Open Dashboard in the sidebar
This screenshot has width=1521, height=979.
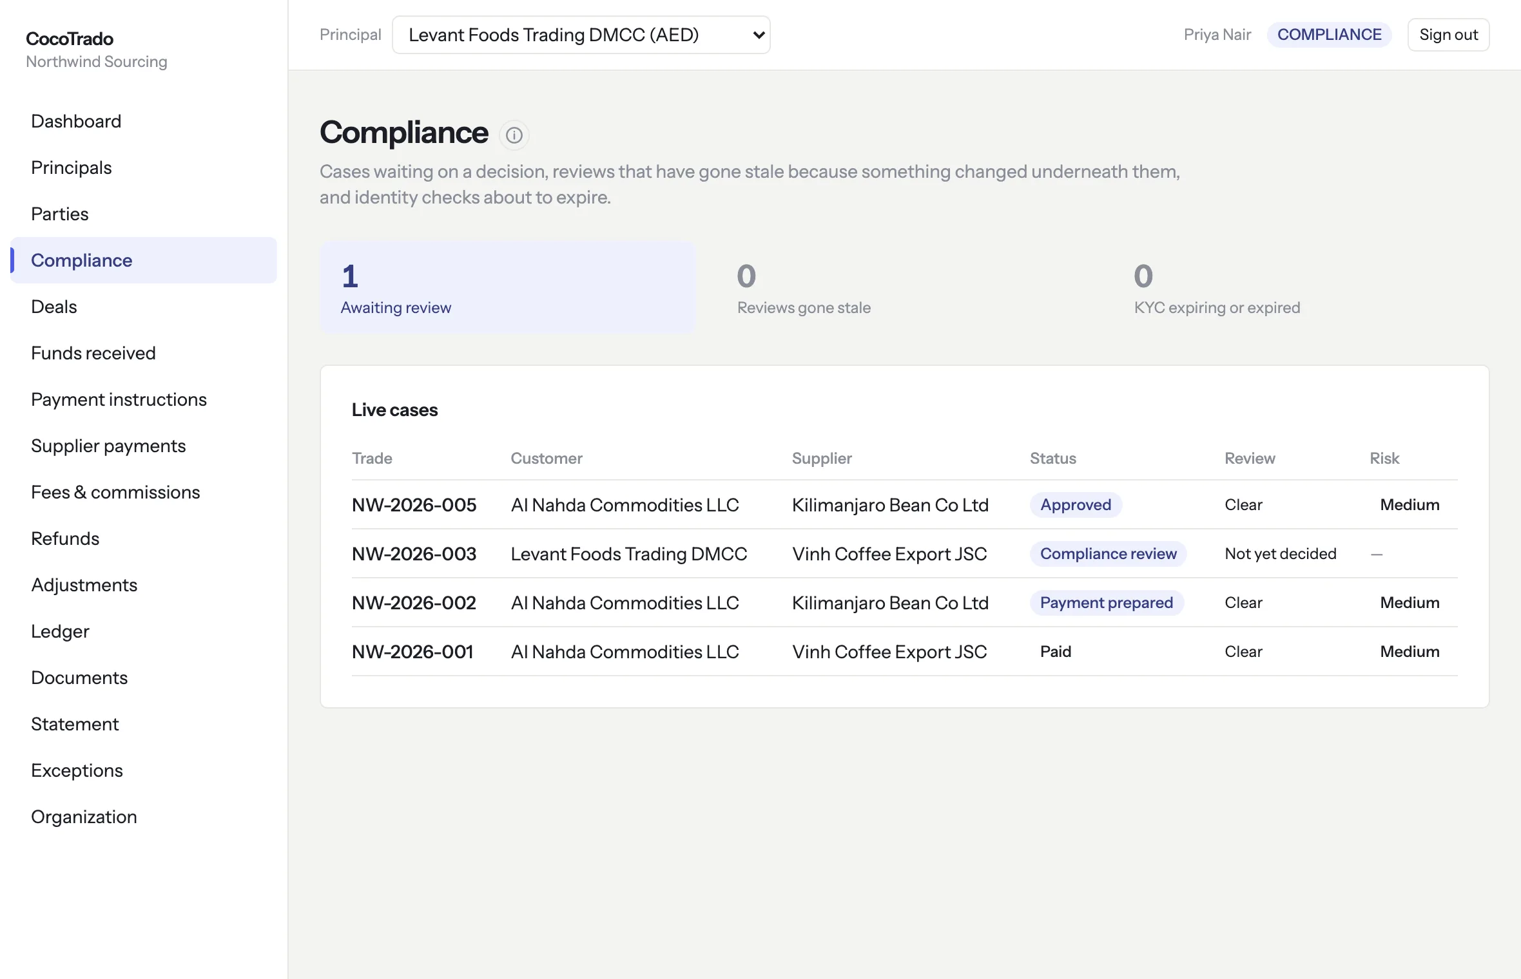[143, 121]
